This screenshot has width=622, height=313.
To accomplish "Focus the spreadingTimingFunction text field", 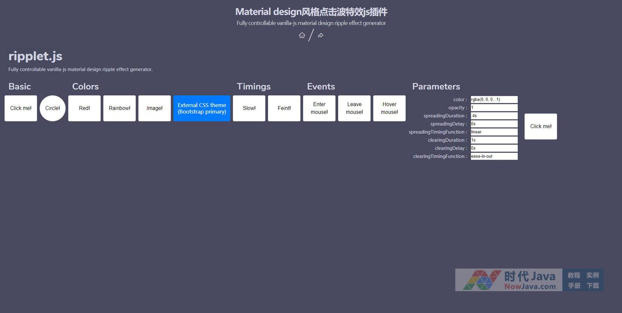I will pyautogui.click(x=494, y=132).
